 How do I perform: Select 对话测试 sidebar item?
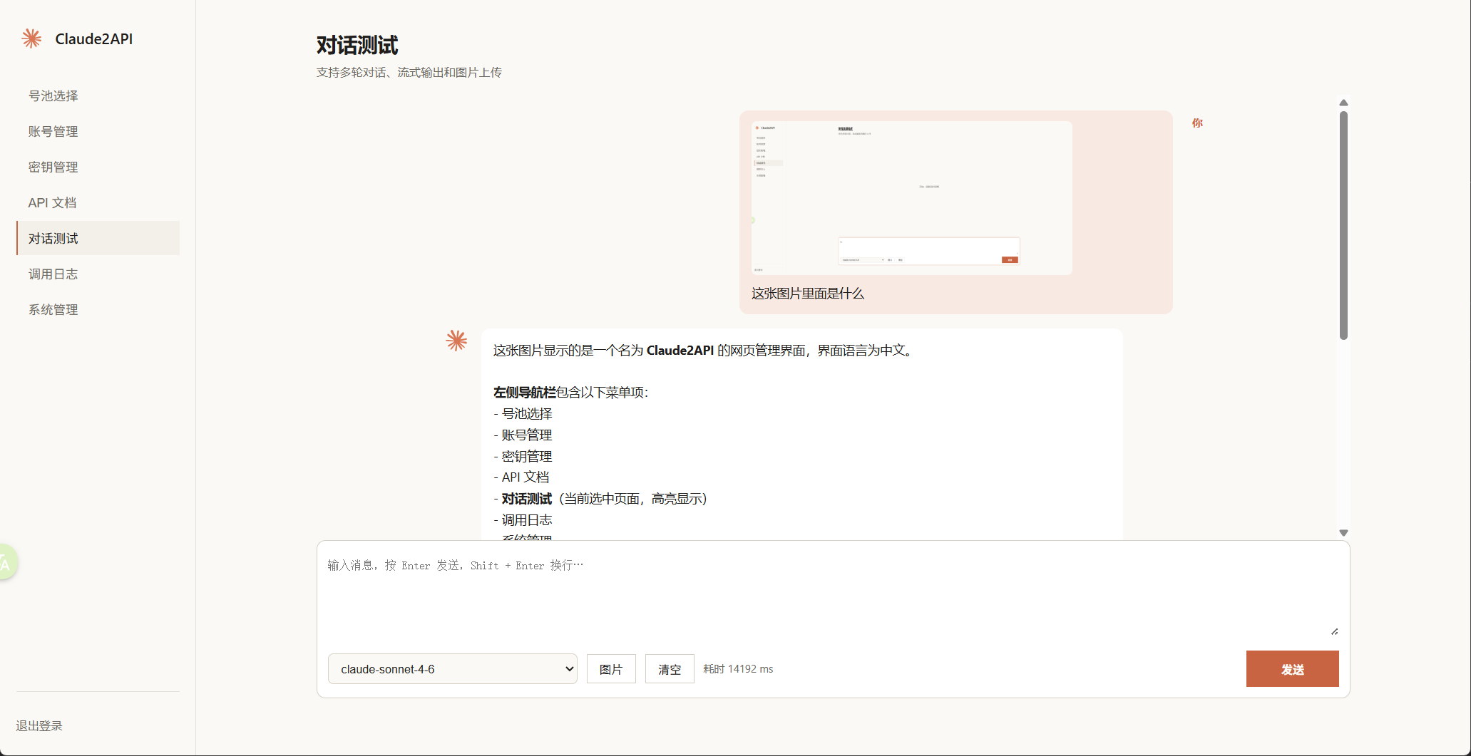coord(98,238)
